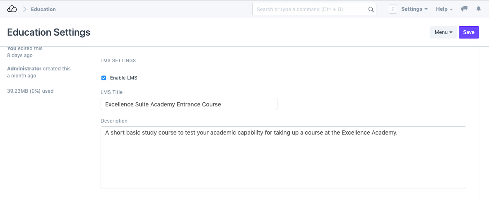Click the "You edited this" sidebar entry
The image size is (489, 212).
(25, 49)
